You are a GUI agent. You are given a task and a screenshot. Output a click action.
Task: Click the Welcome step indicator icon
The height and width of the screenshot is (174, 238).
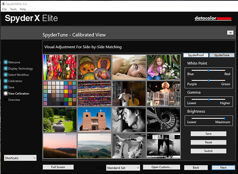point(6,62)
